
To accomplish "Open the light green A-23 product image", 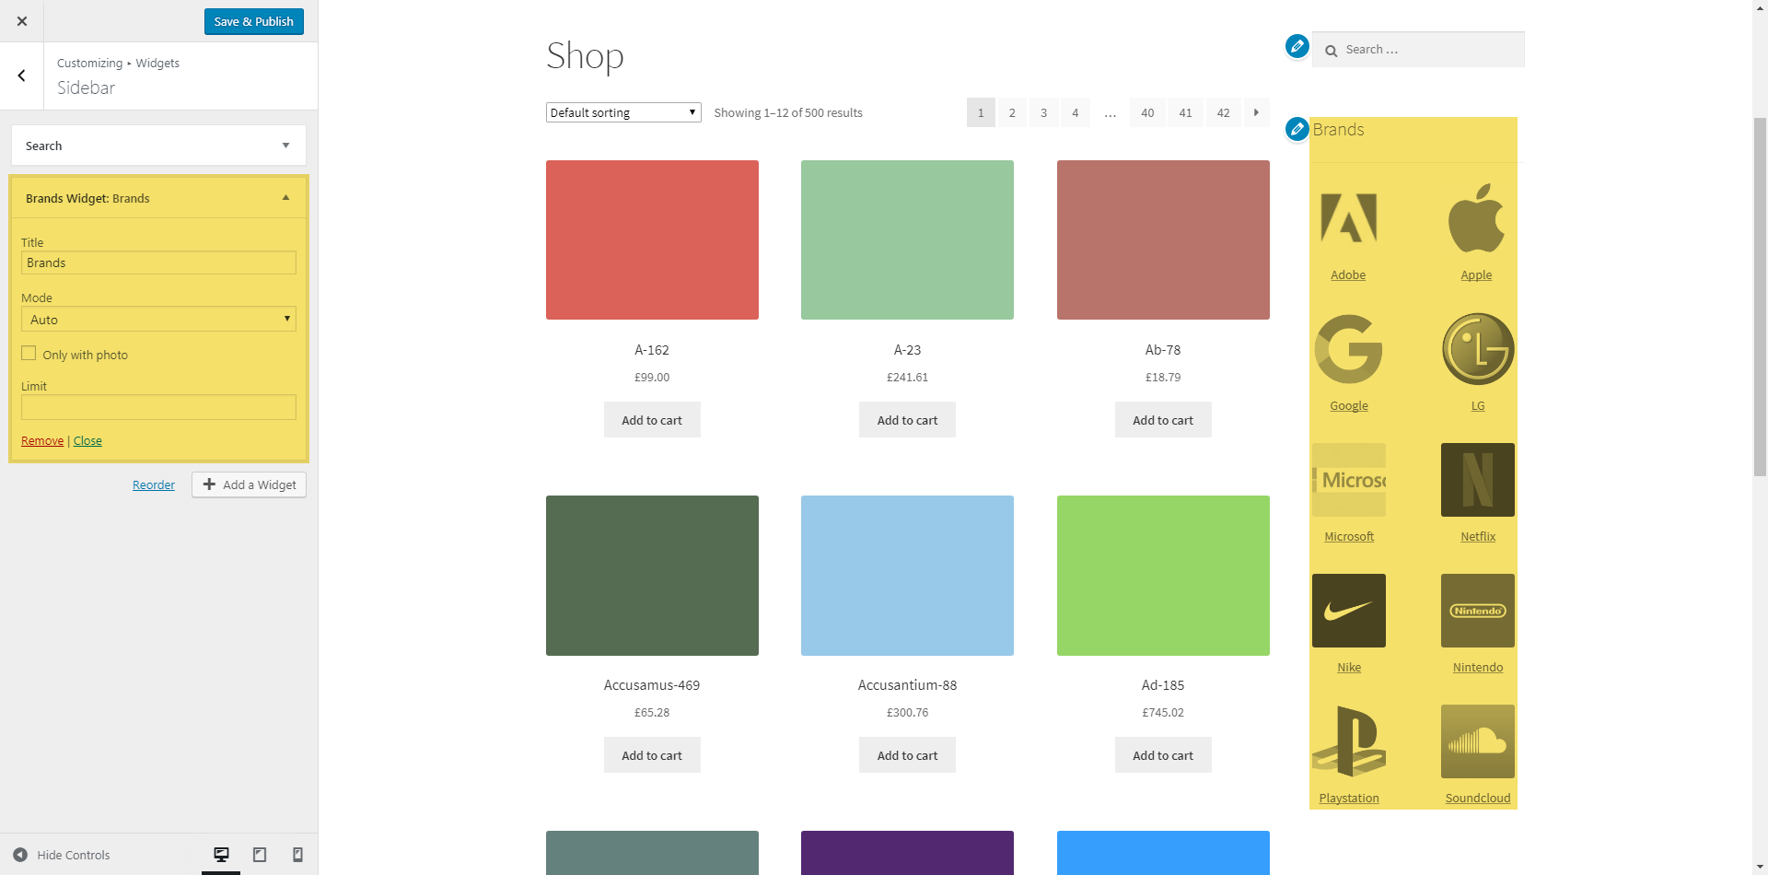I will 907,239.
